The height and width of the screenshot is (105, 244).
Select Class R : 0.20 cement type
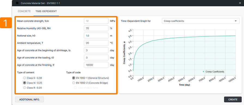tap(25, 88)
